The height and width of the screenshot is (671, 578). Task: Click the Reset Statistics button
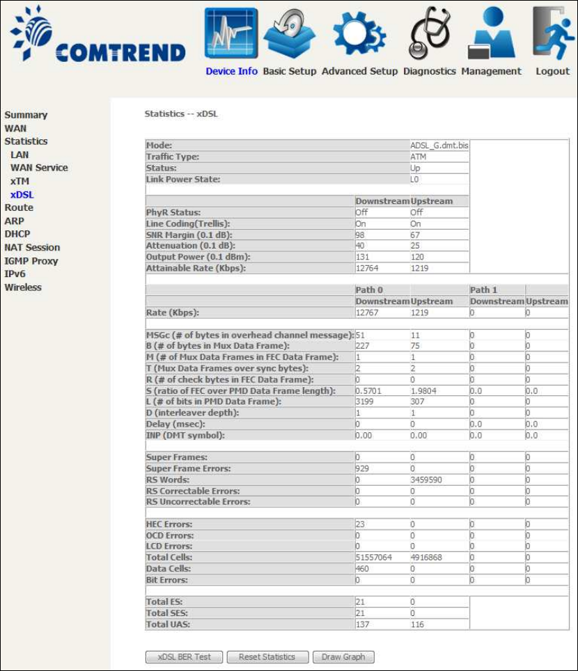pyautogui.click(x=267, y=657)
